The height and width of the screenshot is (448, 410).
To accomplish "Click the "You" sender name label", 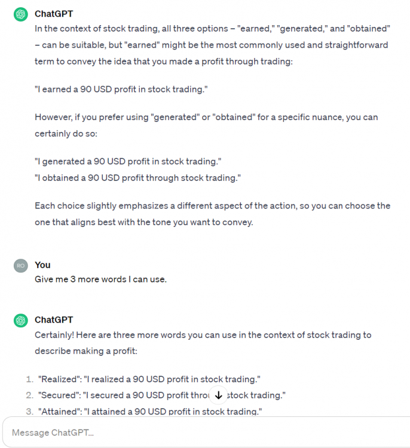I will point(42,265).
